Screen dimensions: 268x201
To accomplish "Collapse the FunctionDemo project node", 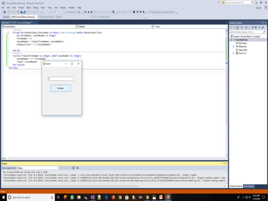I will click(231, 40).
